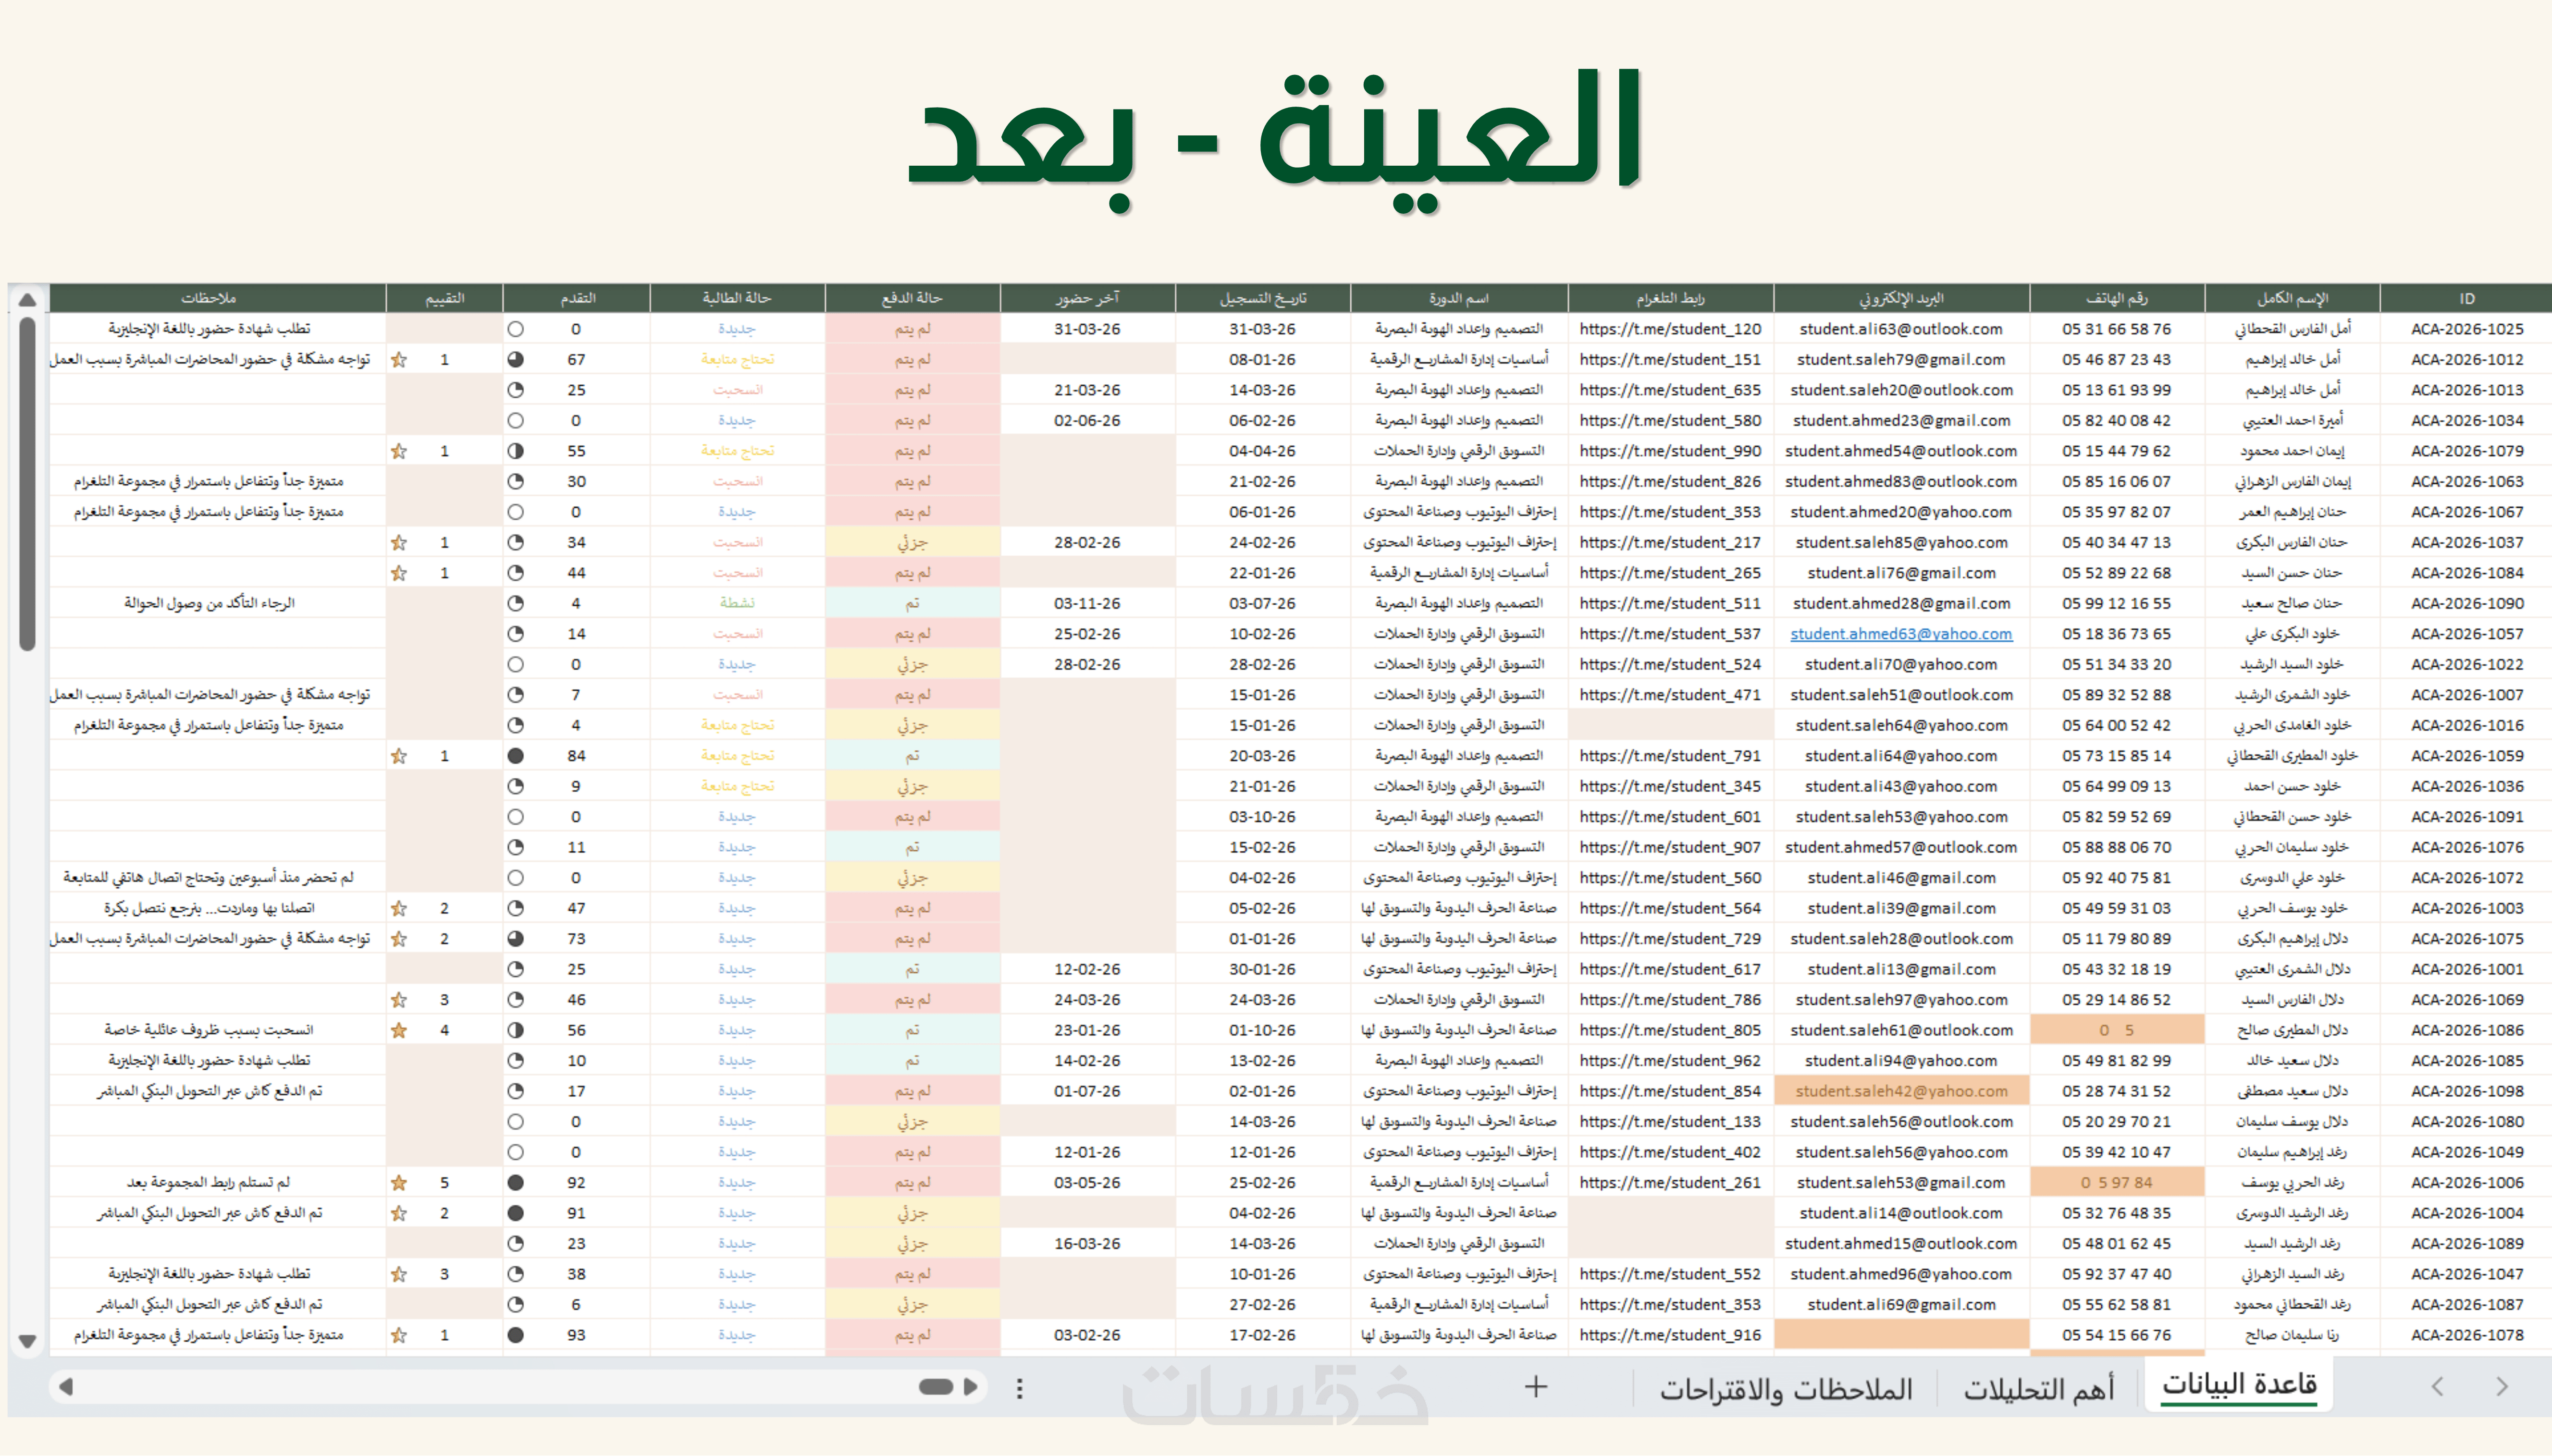Click the full progress circle in row ACA-2026-1004
Image resolution: width=2552 pixels, height=1456 pixels.
click(515, 1213)
